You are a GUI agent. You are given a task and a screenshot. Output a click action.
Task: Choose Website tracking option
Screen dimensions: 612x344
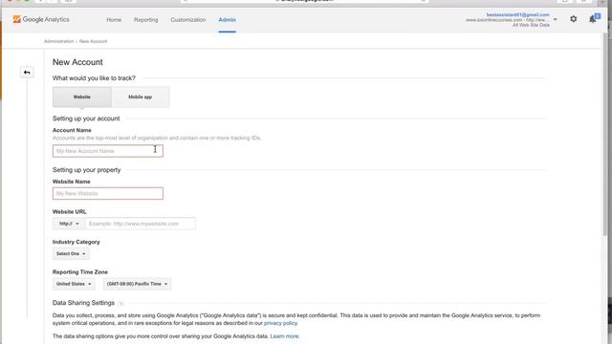pyautogui.click(x=82, y=97)
